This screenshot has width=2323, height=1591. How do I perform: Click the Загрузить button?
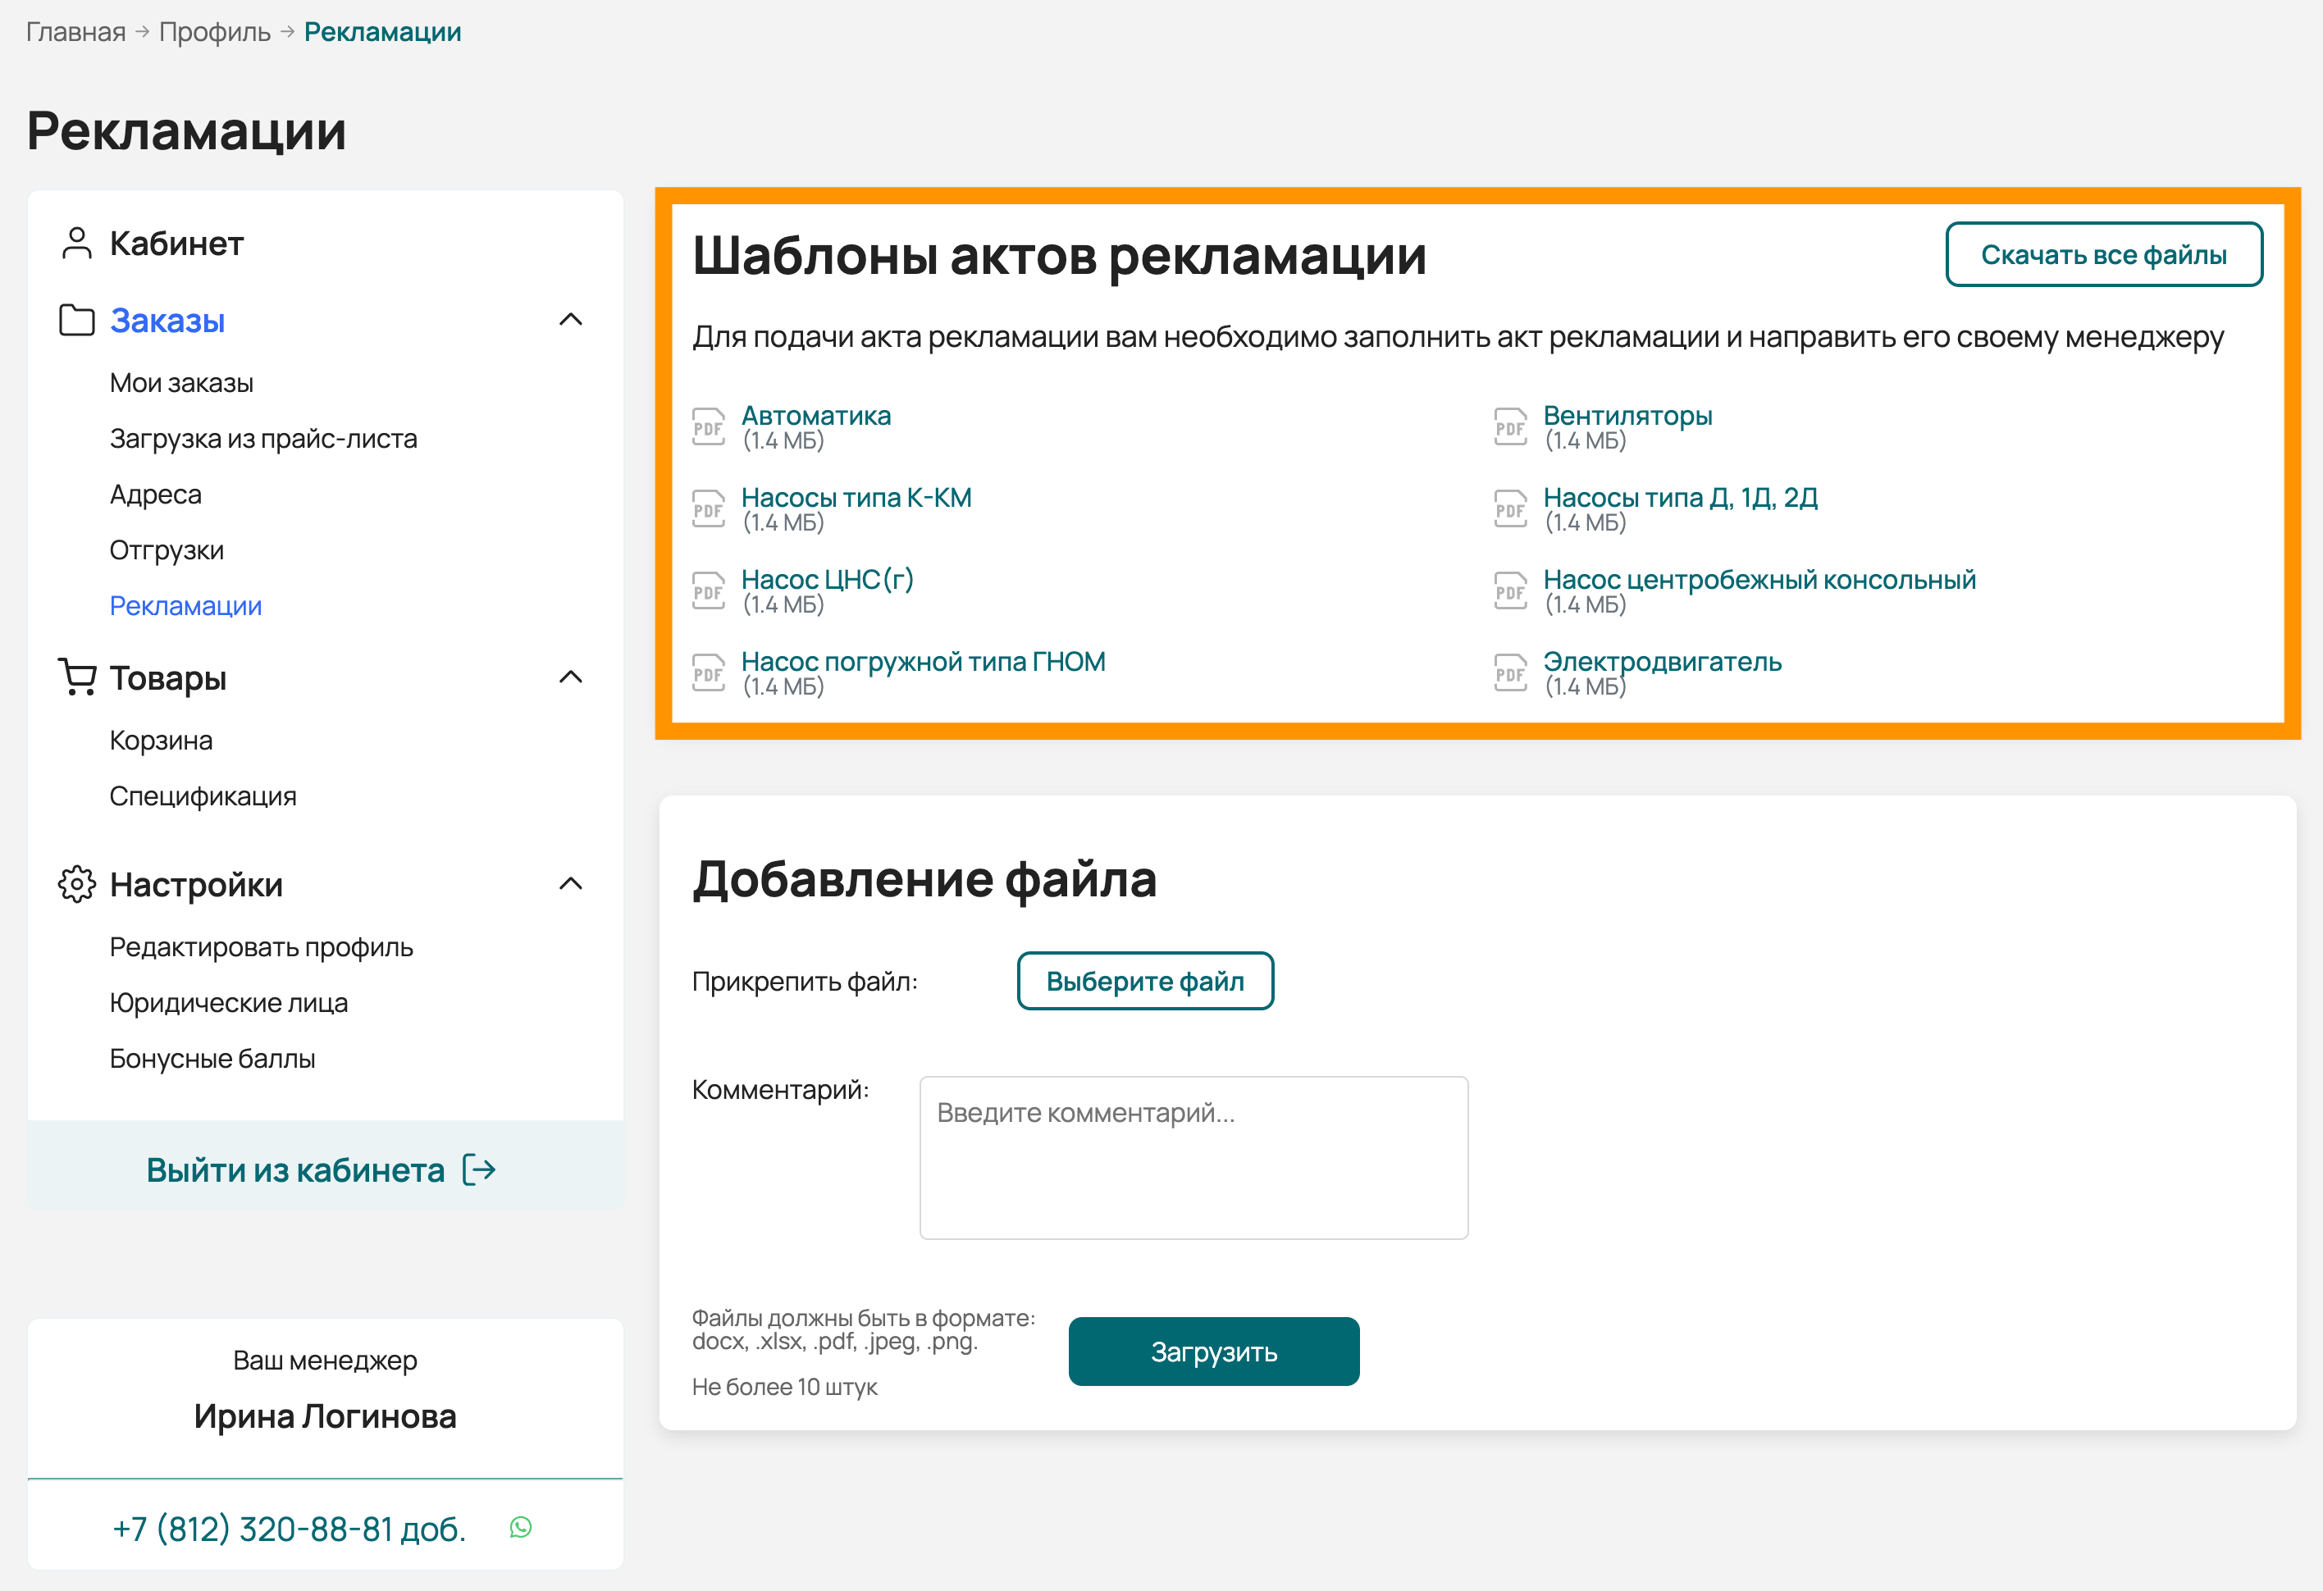click(1213, 1352)
